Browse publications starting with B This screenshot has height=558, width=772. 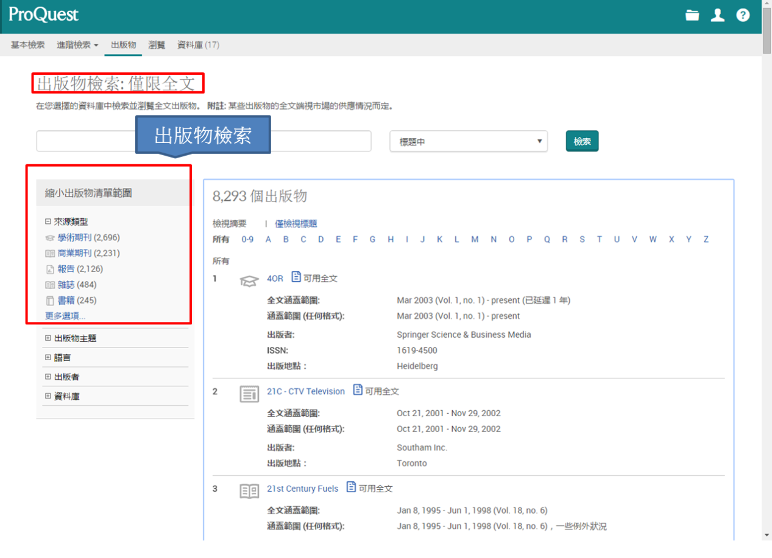pyautogui.click(x=286, y=240)
